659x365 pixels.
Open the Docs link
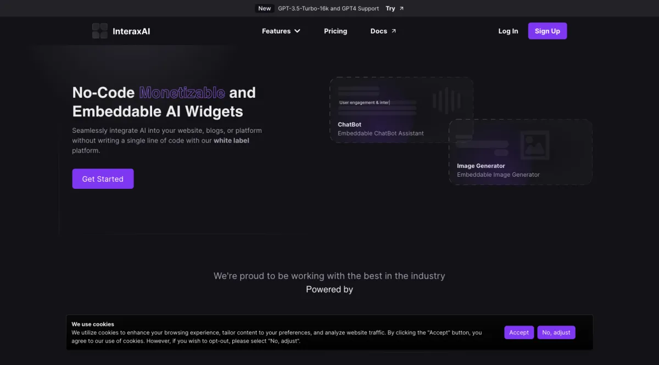tap(383, 31)
